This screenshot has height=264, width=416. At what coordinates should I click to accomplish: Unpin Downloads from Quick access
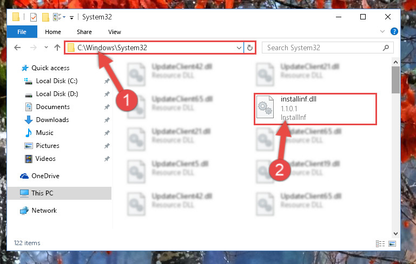[x=107, y=120]
